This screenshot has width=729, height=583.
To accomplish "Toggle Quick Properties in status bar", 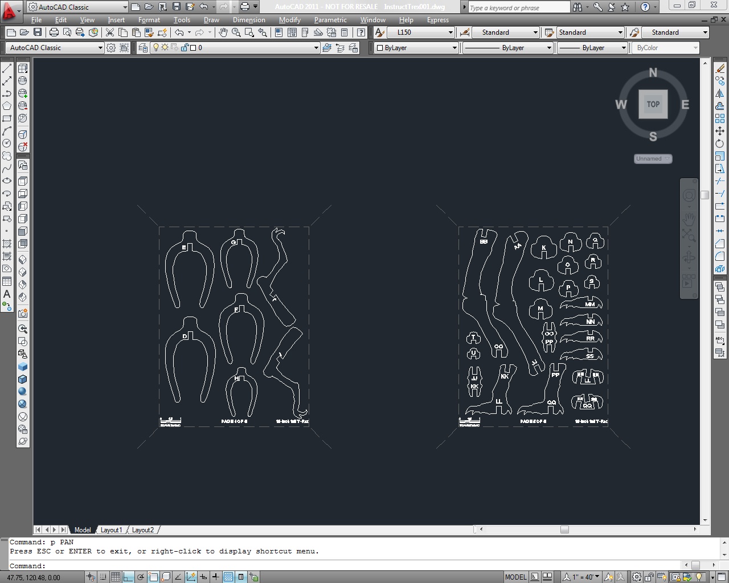I will tap(241, 577).
